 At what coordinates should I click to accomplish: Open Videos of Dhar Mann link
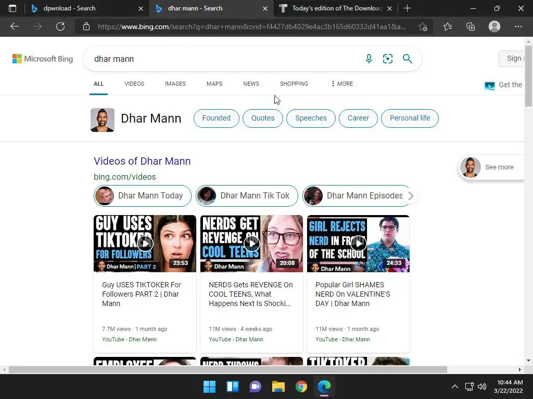(142, 161)
